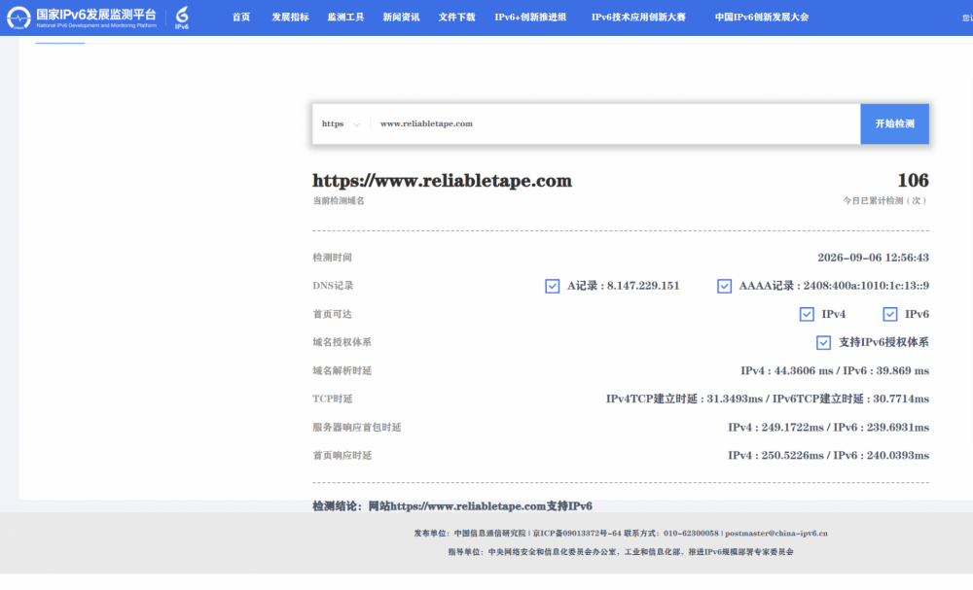This screenshot has width=973, height=590.
Task: Click the 服务器响应首包时延 values
Action: 828,428
